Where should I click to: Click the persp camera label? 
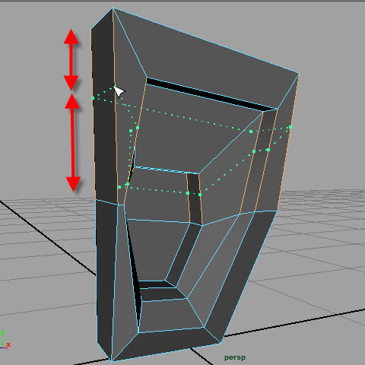[235, 357]
